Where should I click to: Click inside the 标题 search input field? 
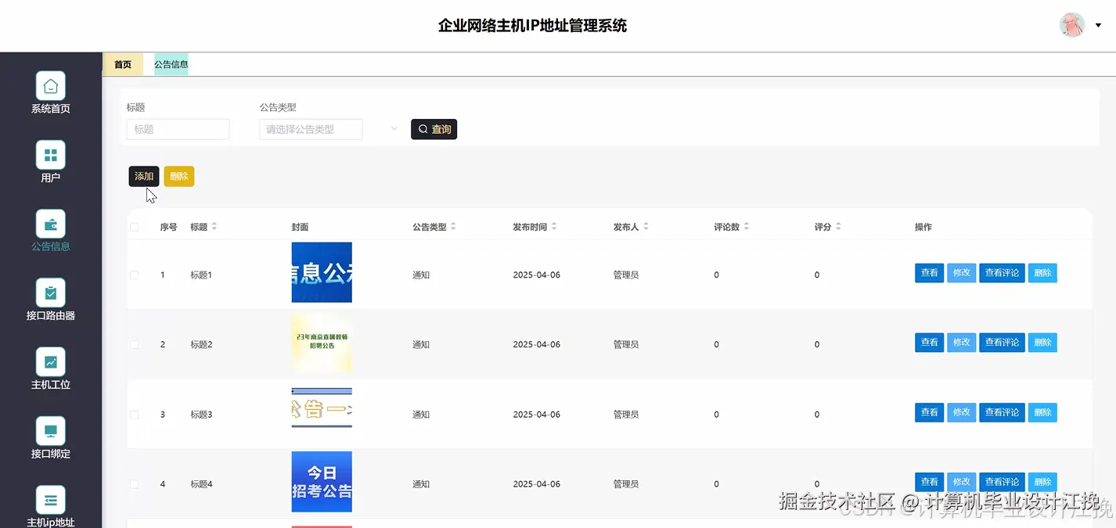pos(178,129)
